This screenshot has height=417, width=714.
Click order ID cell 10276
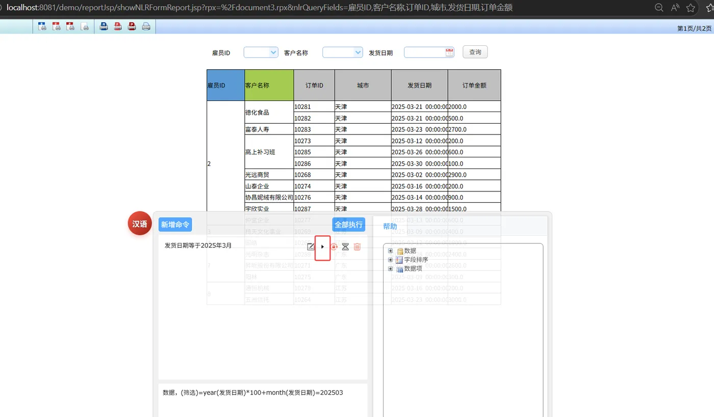(314, 197)
